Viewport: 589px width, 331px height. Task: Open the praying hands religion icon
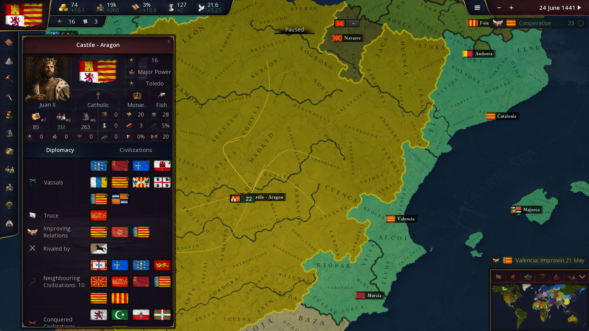[x=9, y=223]
